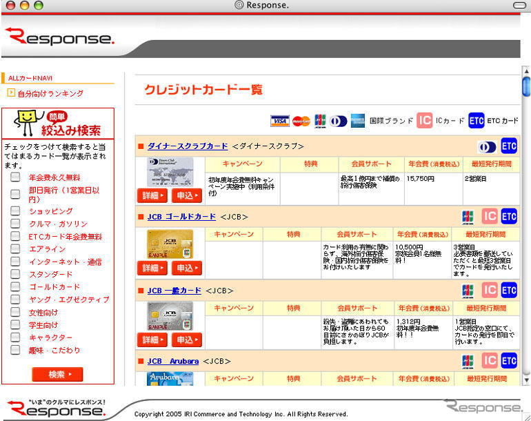Click the MasterCard brand icon
The image size is (531, 421).
[x=301, y=121]
